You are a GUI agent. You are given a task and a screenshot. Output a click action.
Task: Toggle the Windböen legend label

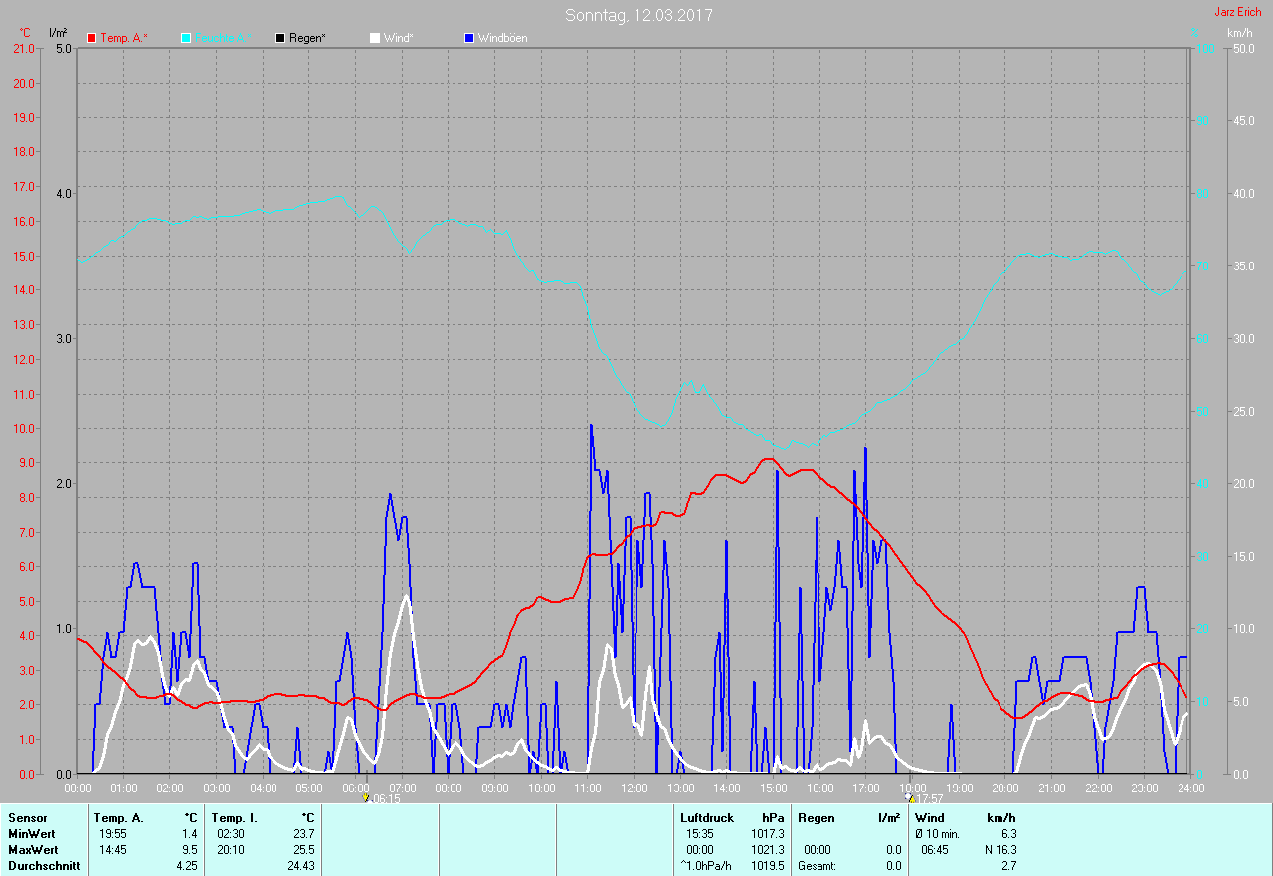pos(502,38)
